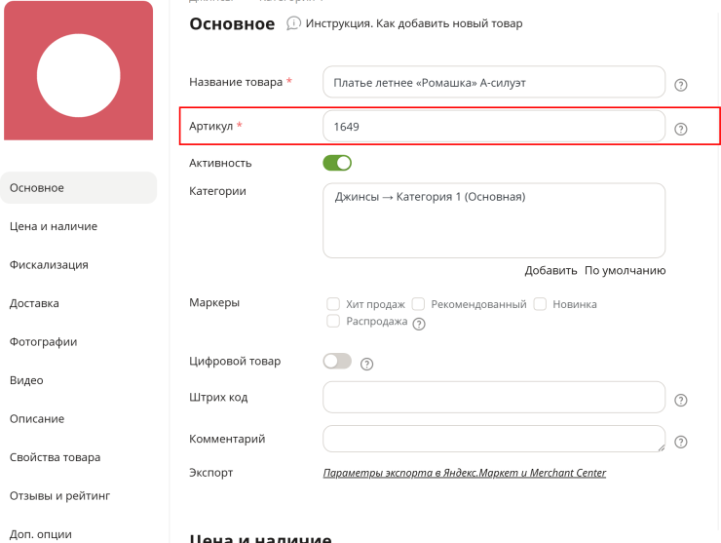This screenshot has height=543, width=721.
Task: Check the Распродажа marker
Action: coord(333,321)
